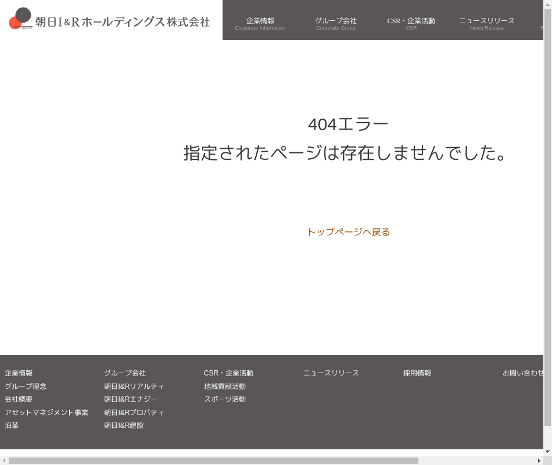Open footer link 朝日I&Rエナジー

pyautogui.click(x=131, y=399)
